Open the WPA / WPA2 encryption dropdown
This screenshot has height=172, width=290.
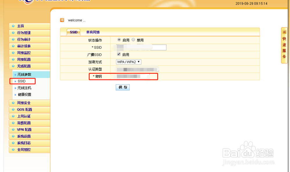[x=128, y=62]
